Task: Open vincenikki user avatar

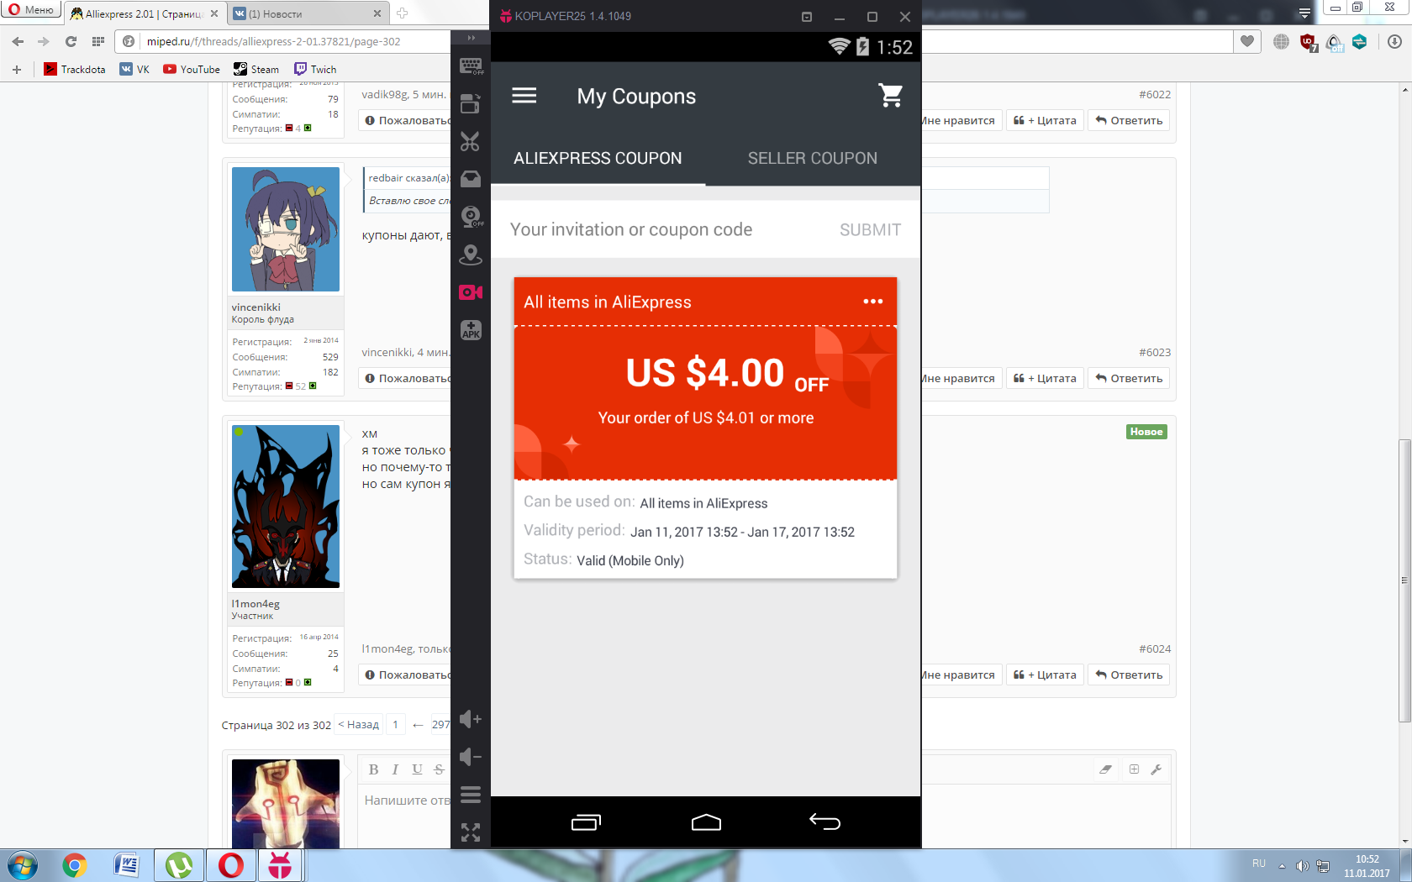Action: click(x=286, y=229)
